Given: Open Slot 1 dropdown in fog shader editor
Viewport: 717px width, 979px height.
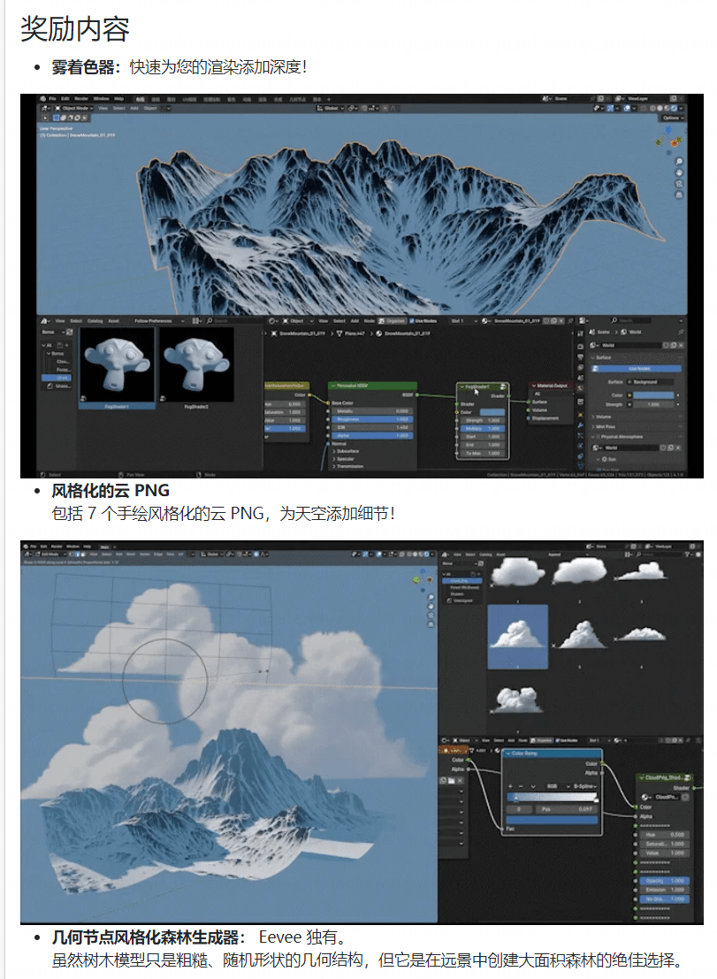Looking at the screenshot, I should pyautogui.click(x=463, y=321).
